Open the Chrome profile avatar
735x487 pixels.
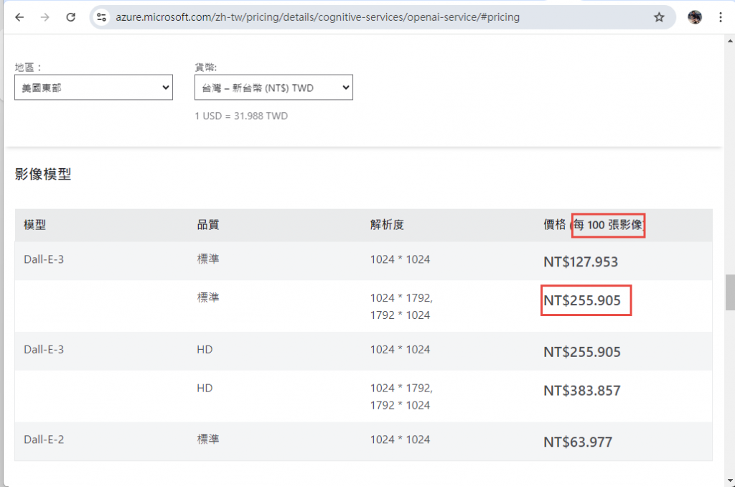pyautogui.click(x=695, y=17)
